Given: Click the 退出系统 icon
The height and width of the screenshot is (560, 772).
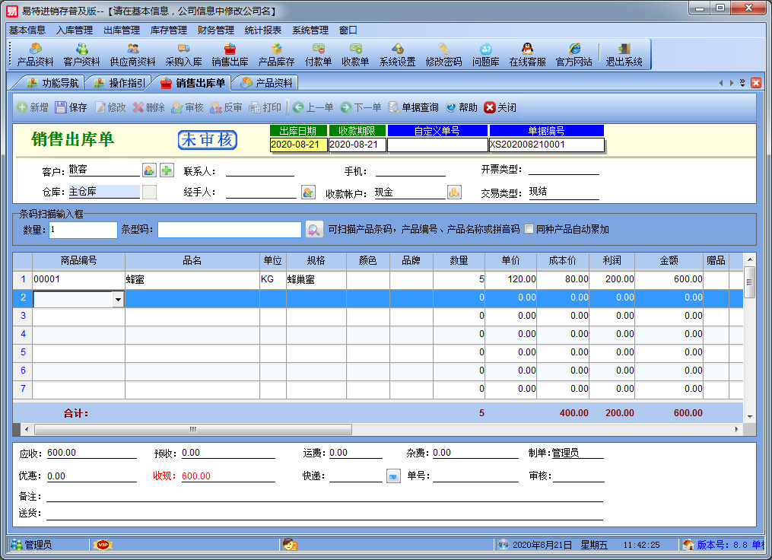Looking at the screenshot, I should tap(624, 55).
